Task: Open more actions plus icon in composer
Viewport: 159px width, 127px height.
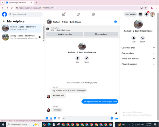Action: point(47,118)
